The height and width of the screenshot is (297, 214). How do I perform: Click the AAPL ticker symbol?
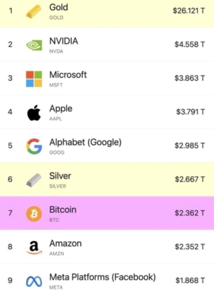56,119
